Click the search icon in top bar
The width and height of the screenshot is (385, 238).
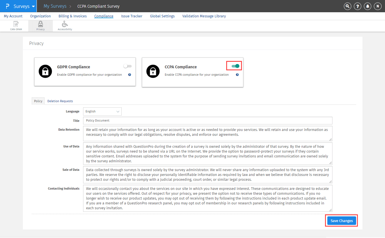tap(347, 6)
